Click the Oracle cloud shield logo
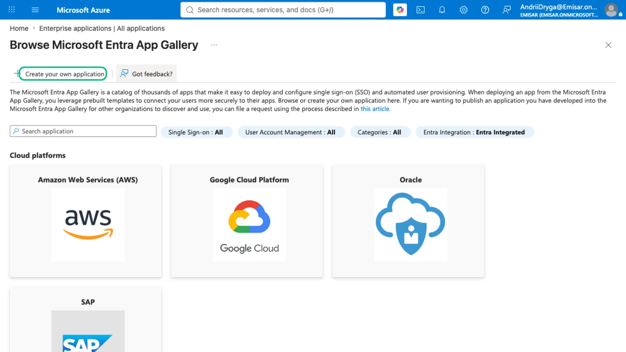Screen dimensions: 626x352 (411, 225)
